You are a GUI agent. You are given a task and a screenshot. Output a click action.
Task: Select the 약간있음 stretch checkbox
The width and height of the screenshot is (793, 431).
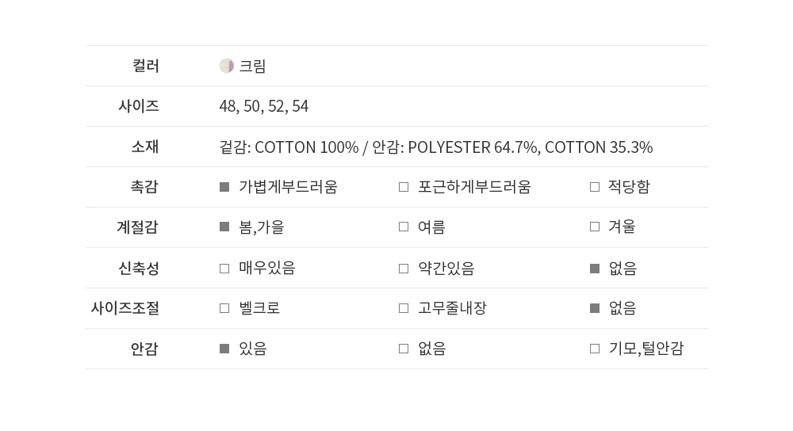(404, 269)
